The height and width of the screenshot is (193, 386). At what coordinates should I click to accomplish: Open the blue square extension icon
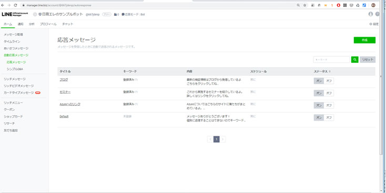[x=364, y=5]
